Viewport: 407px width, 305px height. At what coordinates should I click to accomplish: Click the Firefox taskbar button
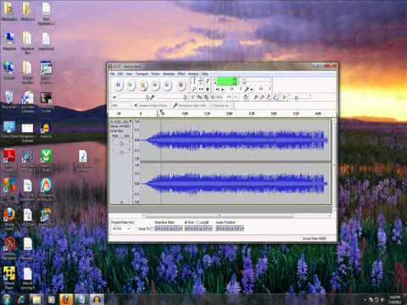(66, 299)
